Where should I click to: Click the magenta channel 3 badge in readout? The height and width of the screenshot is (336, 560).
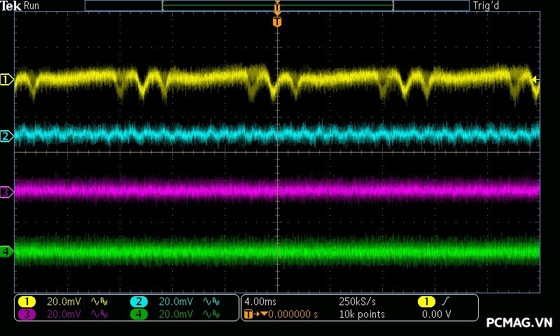coord(26,314)
